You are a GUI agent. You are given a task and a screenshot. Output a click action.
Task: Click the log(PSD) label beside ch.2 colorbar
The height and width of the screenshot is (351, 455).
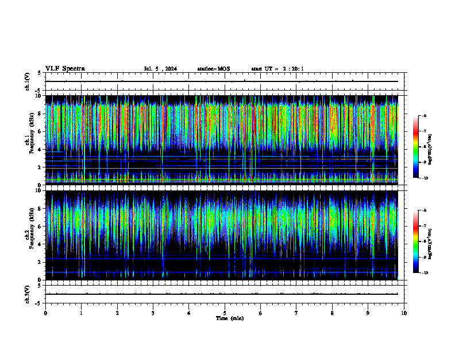(430, 244)
